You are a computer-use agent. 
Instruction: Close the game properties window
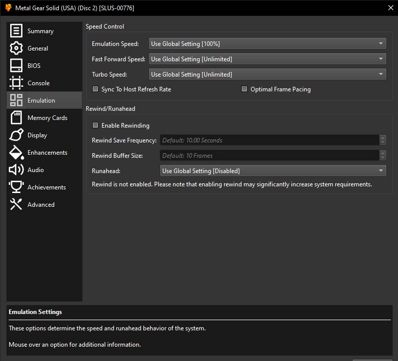[x=391, y=8]
